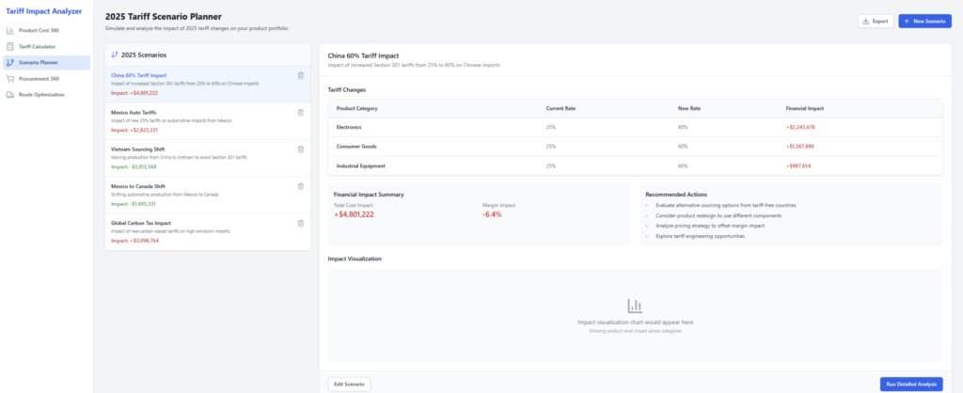Viewport: 963px width, 393px height.
Task: Click the bar chart placeholder icon
Action: point(635,306)
